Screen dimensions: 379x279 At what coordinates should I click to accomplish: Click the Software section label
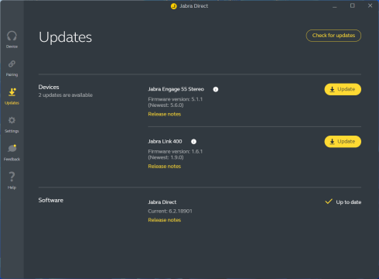tap(51, 200)
